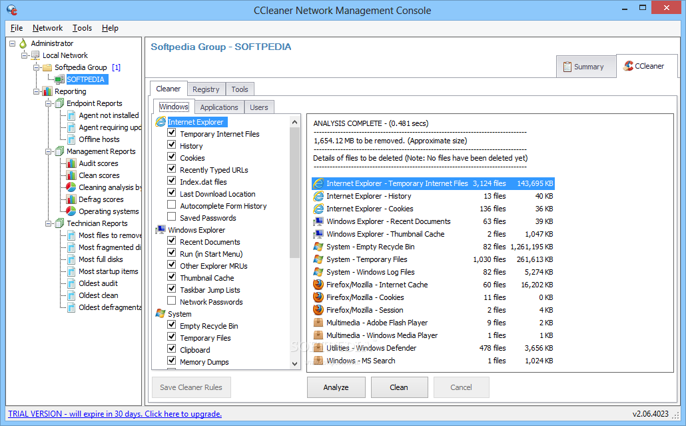Click the CCleaner logo in title bar
The image size is (686, 426).
pos(12,9)
